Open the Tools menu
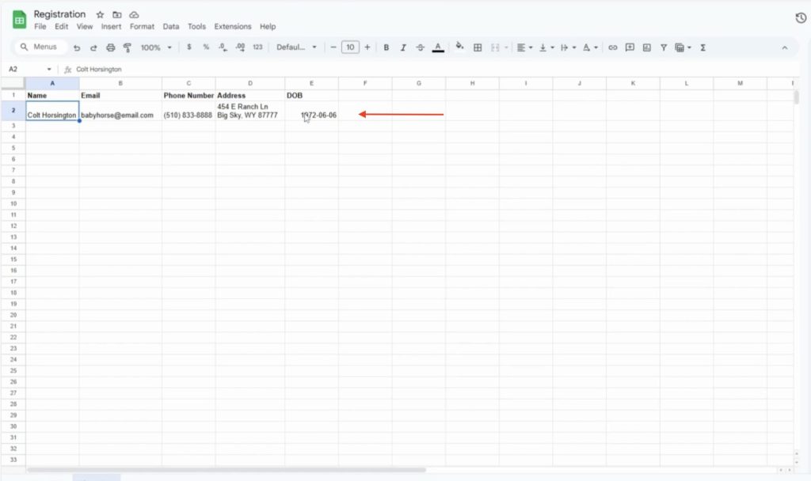The height and width of the screenshot is (481, 811). tap(196, 26)
